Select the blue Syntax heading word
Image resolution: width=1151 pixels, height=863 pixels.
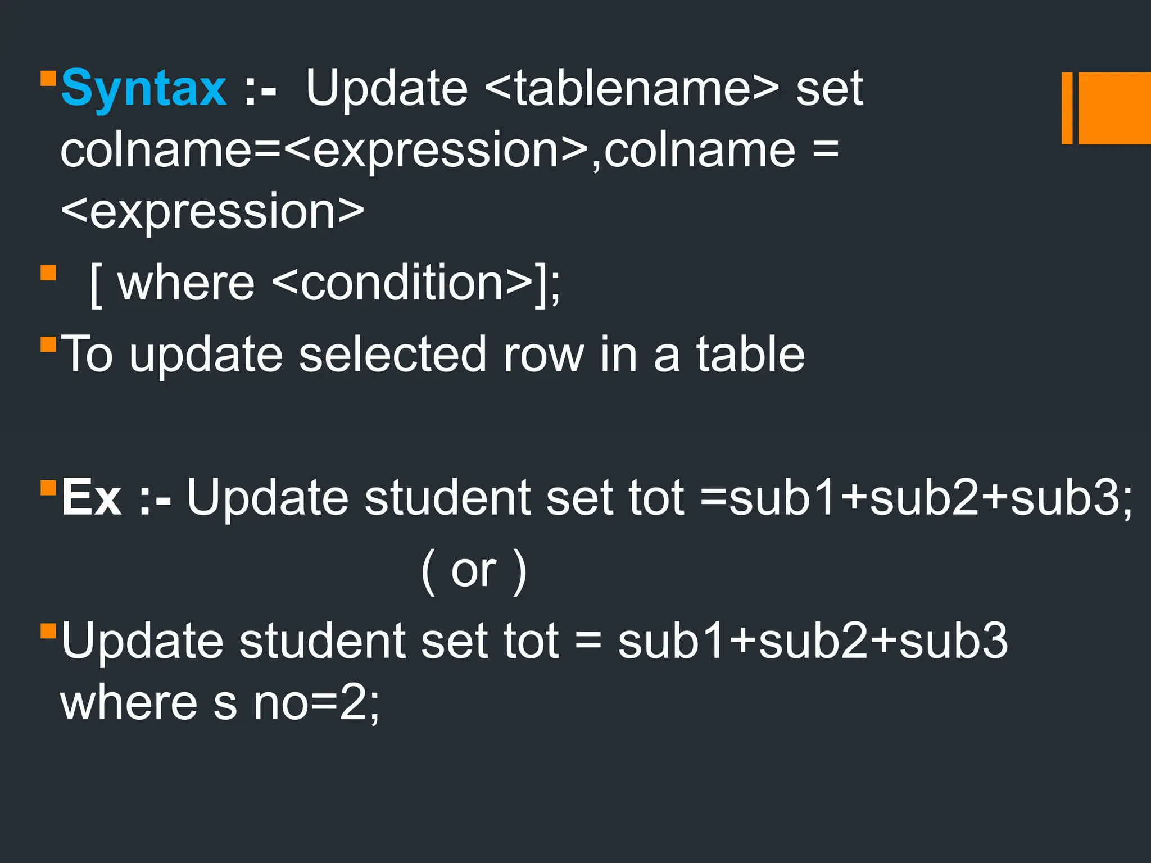pyautogui.click(x=143, y=88)
